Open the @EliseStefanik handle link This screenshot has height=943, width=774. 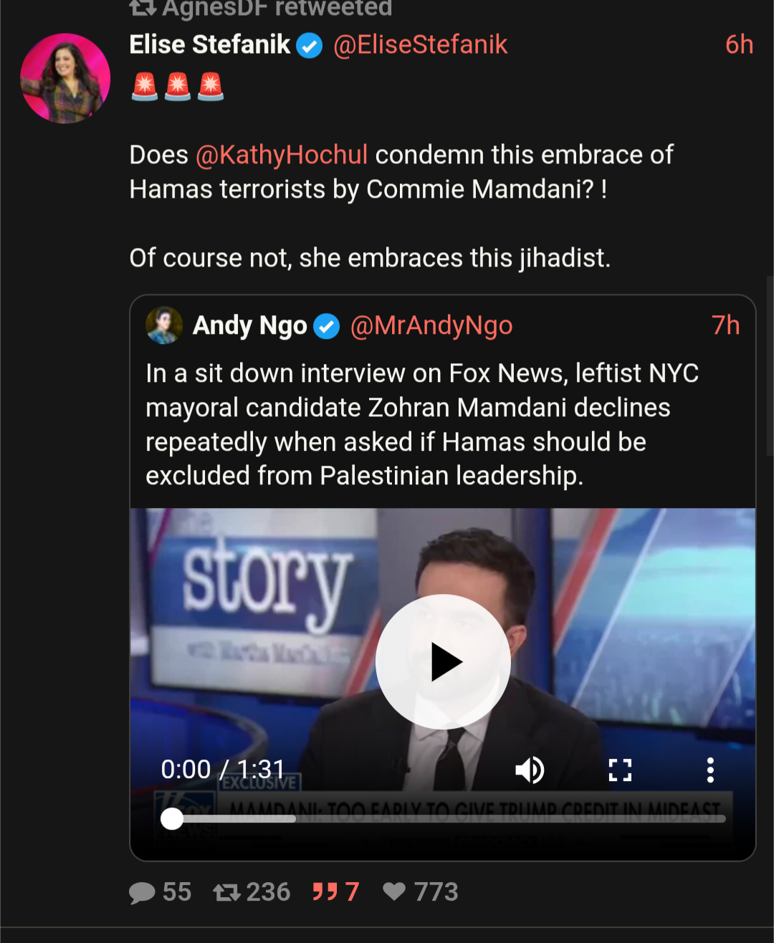[x=420, y=44]
